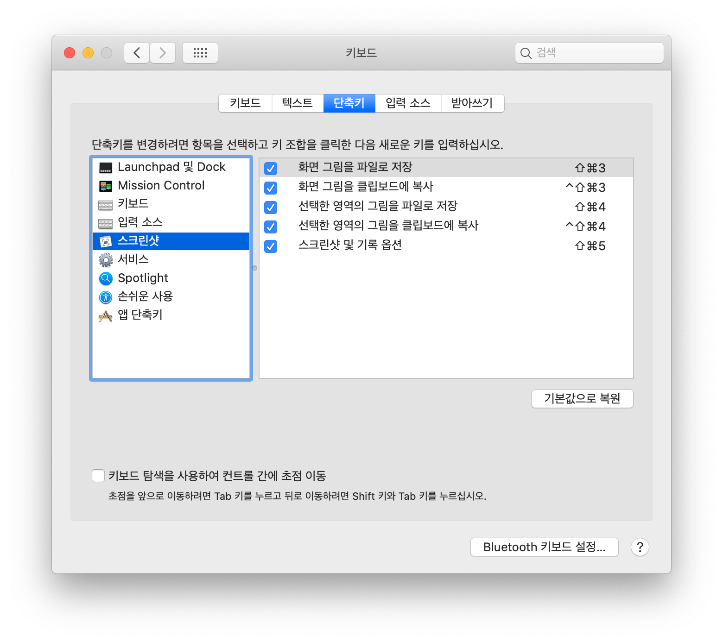723x642 pixels.
Task: Open the Spotlight magnifier icon
Action: pyautogui.click(x=106, y=278)
